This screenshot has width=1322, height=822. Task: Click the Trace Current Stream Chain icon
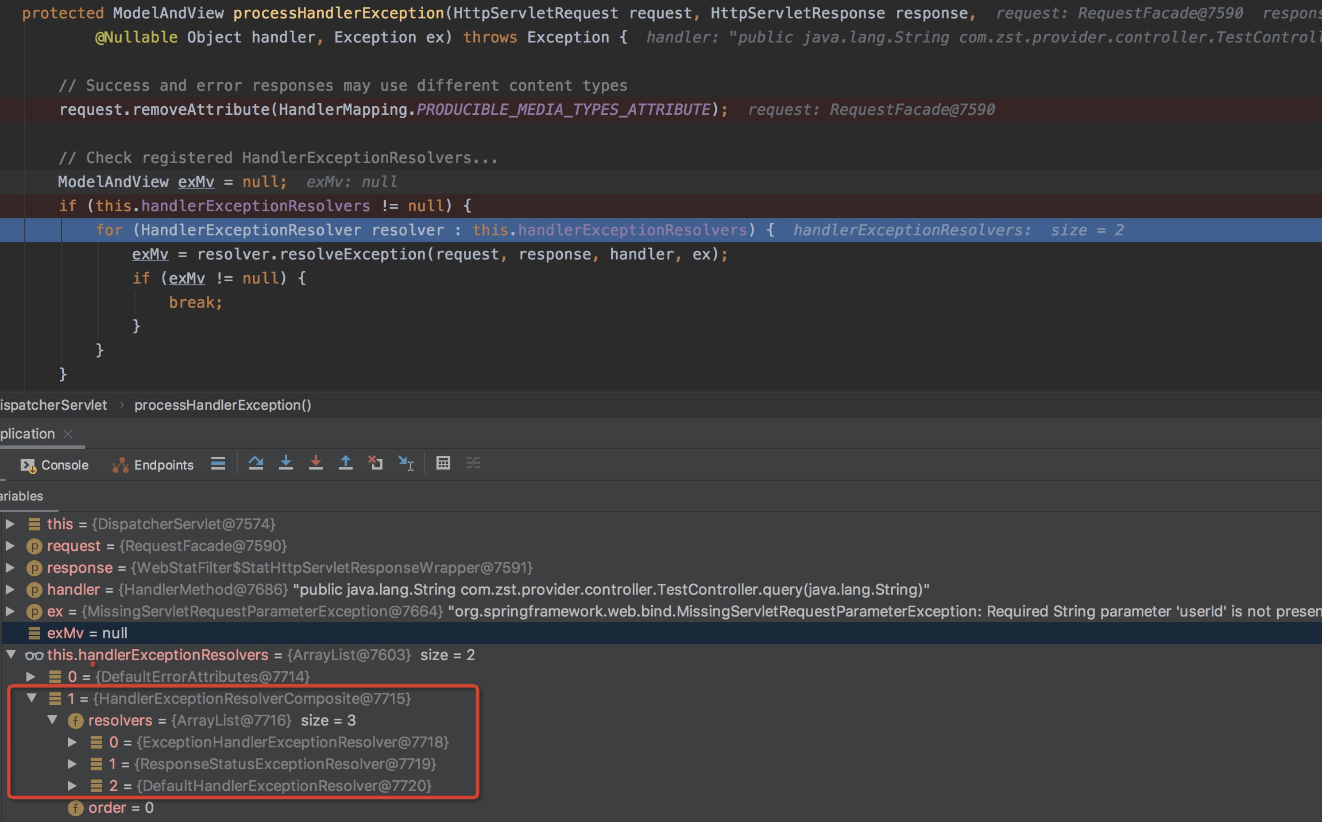pos(473,463)
